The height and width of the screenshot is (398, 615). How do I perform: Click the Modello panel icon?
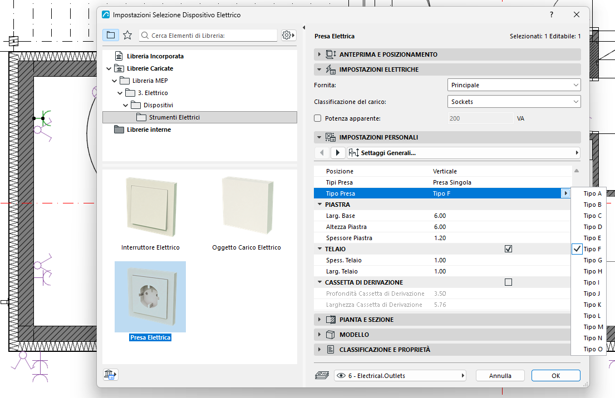click(x=331, y=335)
